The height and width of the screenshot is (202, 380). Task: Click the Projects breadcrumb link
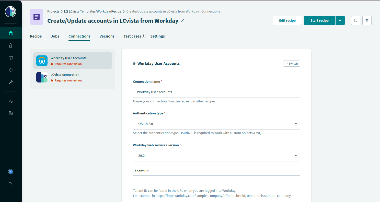(53, 11)
